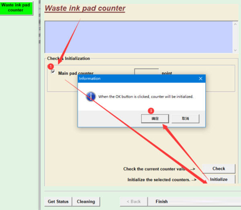
Task: Close the Information dialog with the X
Action: point(200,79)
